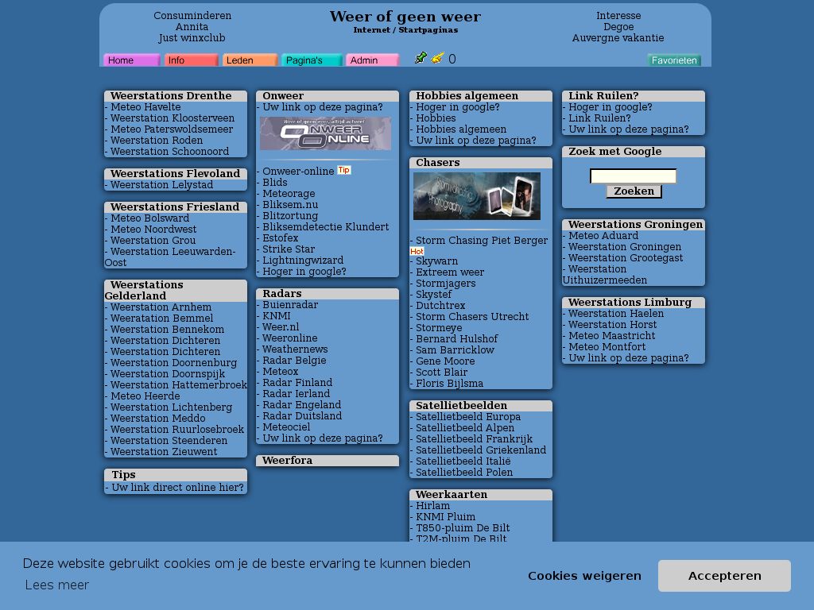This screenshot has height=610, width=814.
Task: Accept cookies with the Accepteren button
Action: [x=724, y=576]
